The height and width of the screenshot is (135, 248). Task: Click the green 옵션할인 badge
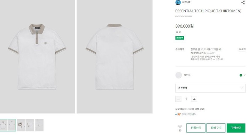point(180,38)
